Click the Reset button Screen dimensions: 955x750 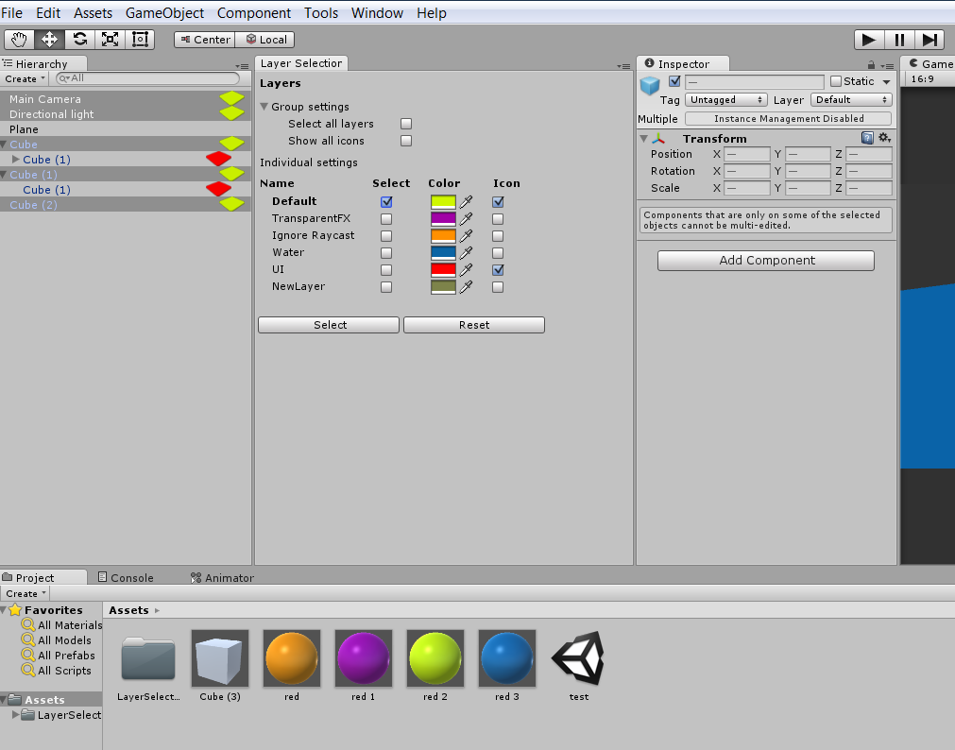pos(474,325)
